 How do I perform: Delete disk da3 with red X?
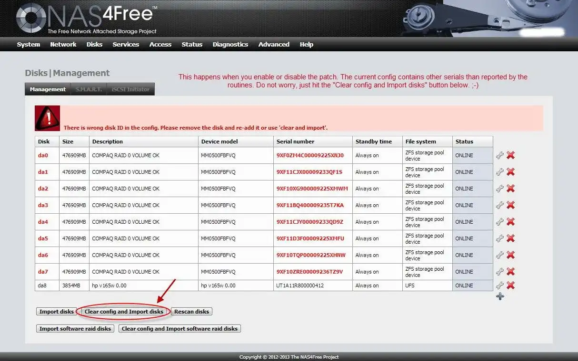pos(510,205)
